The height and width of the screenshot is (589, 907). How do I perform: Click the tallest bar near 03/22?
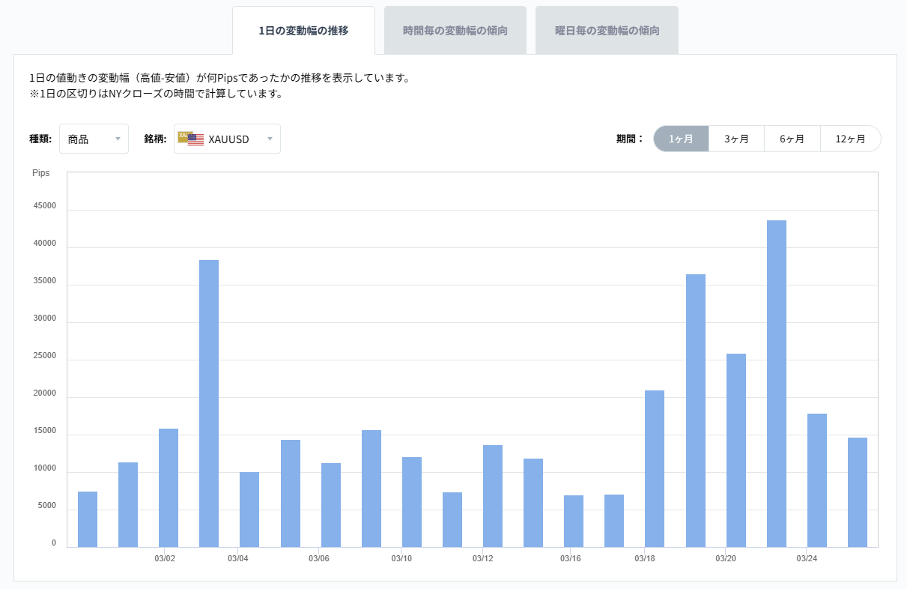(777, 375)
